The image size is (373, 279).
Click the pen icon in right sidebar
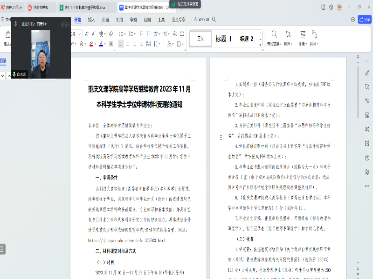[x=367, y=72]
